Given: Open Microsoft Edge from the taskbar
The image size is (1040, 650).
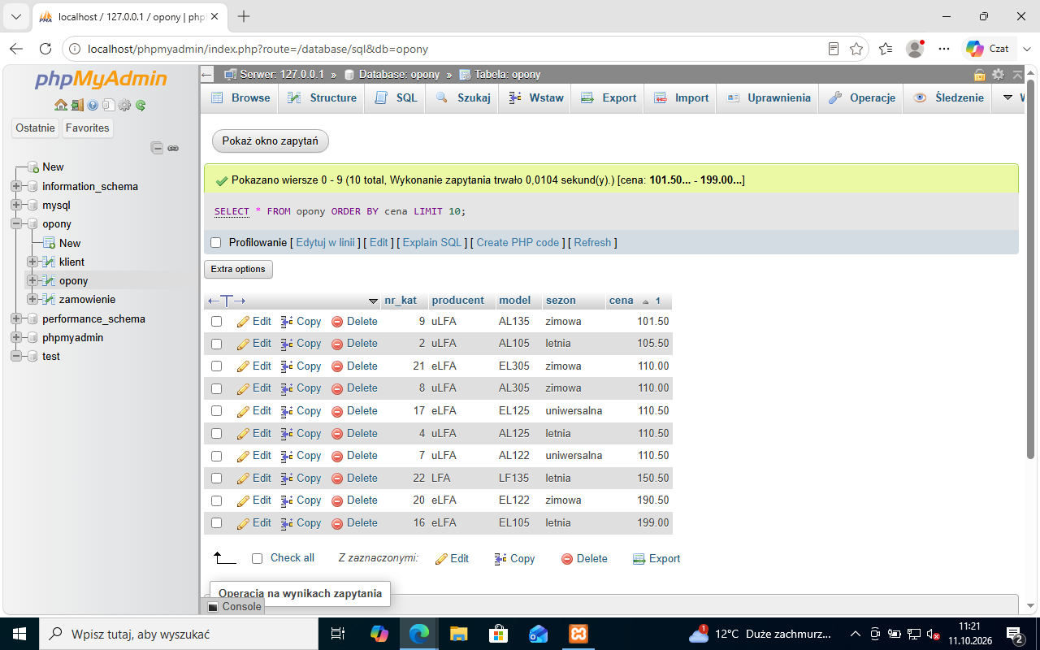Looking at the screenshot, I should tap(418, 634).
